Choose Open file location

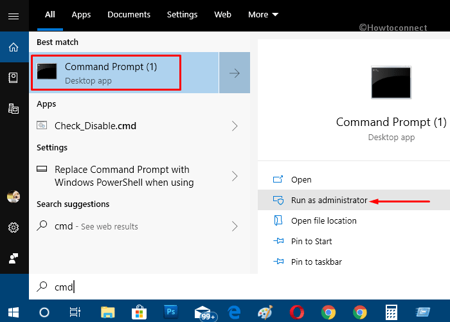coord(354,220)
